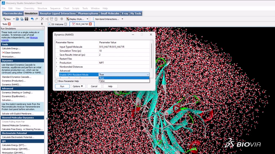Screen dimensions: 275x154
Task: Select True in GPU-Resident dropdown list
Action: point(124,78)
